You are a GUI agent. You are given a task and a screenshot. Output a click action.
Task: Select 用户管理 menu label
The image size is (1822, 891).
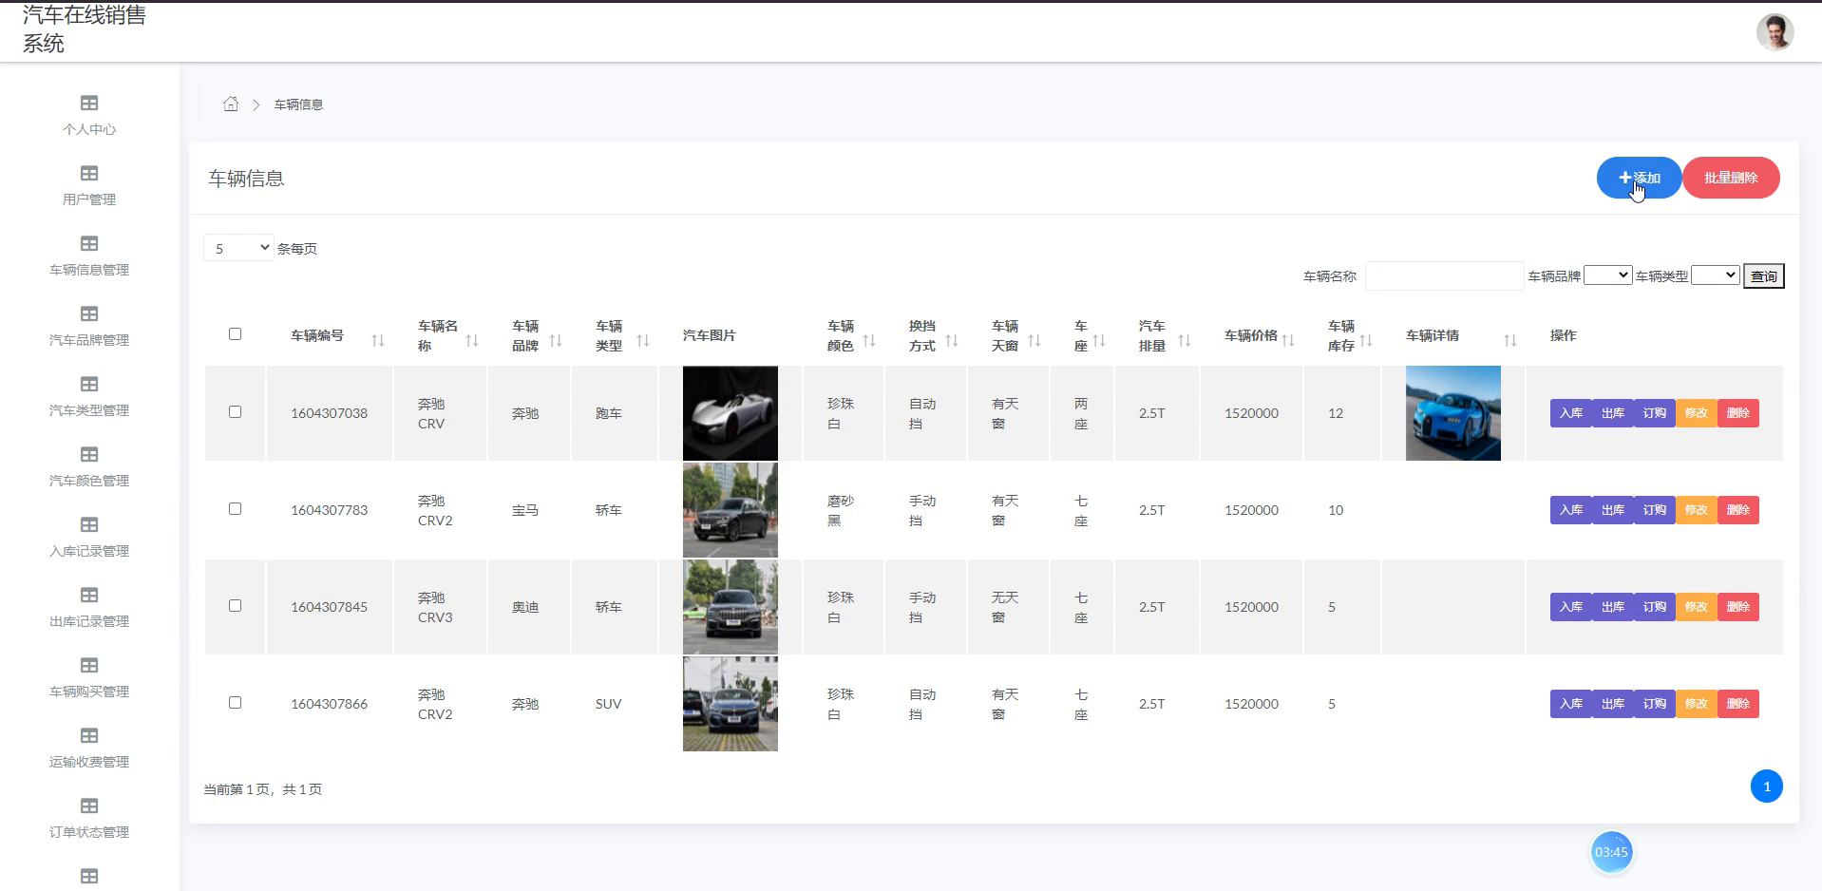click(x=89, y=199)
